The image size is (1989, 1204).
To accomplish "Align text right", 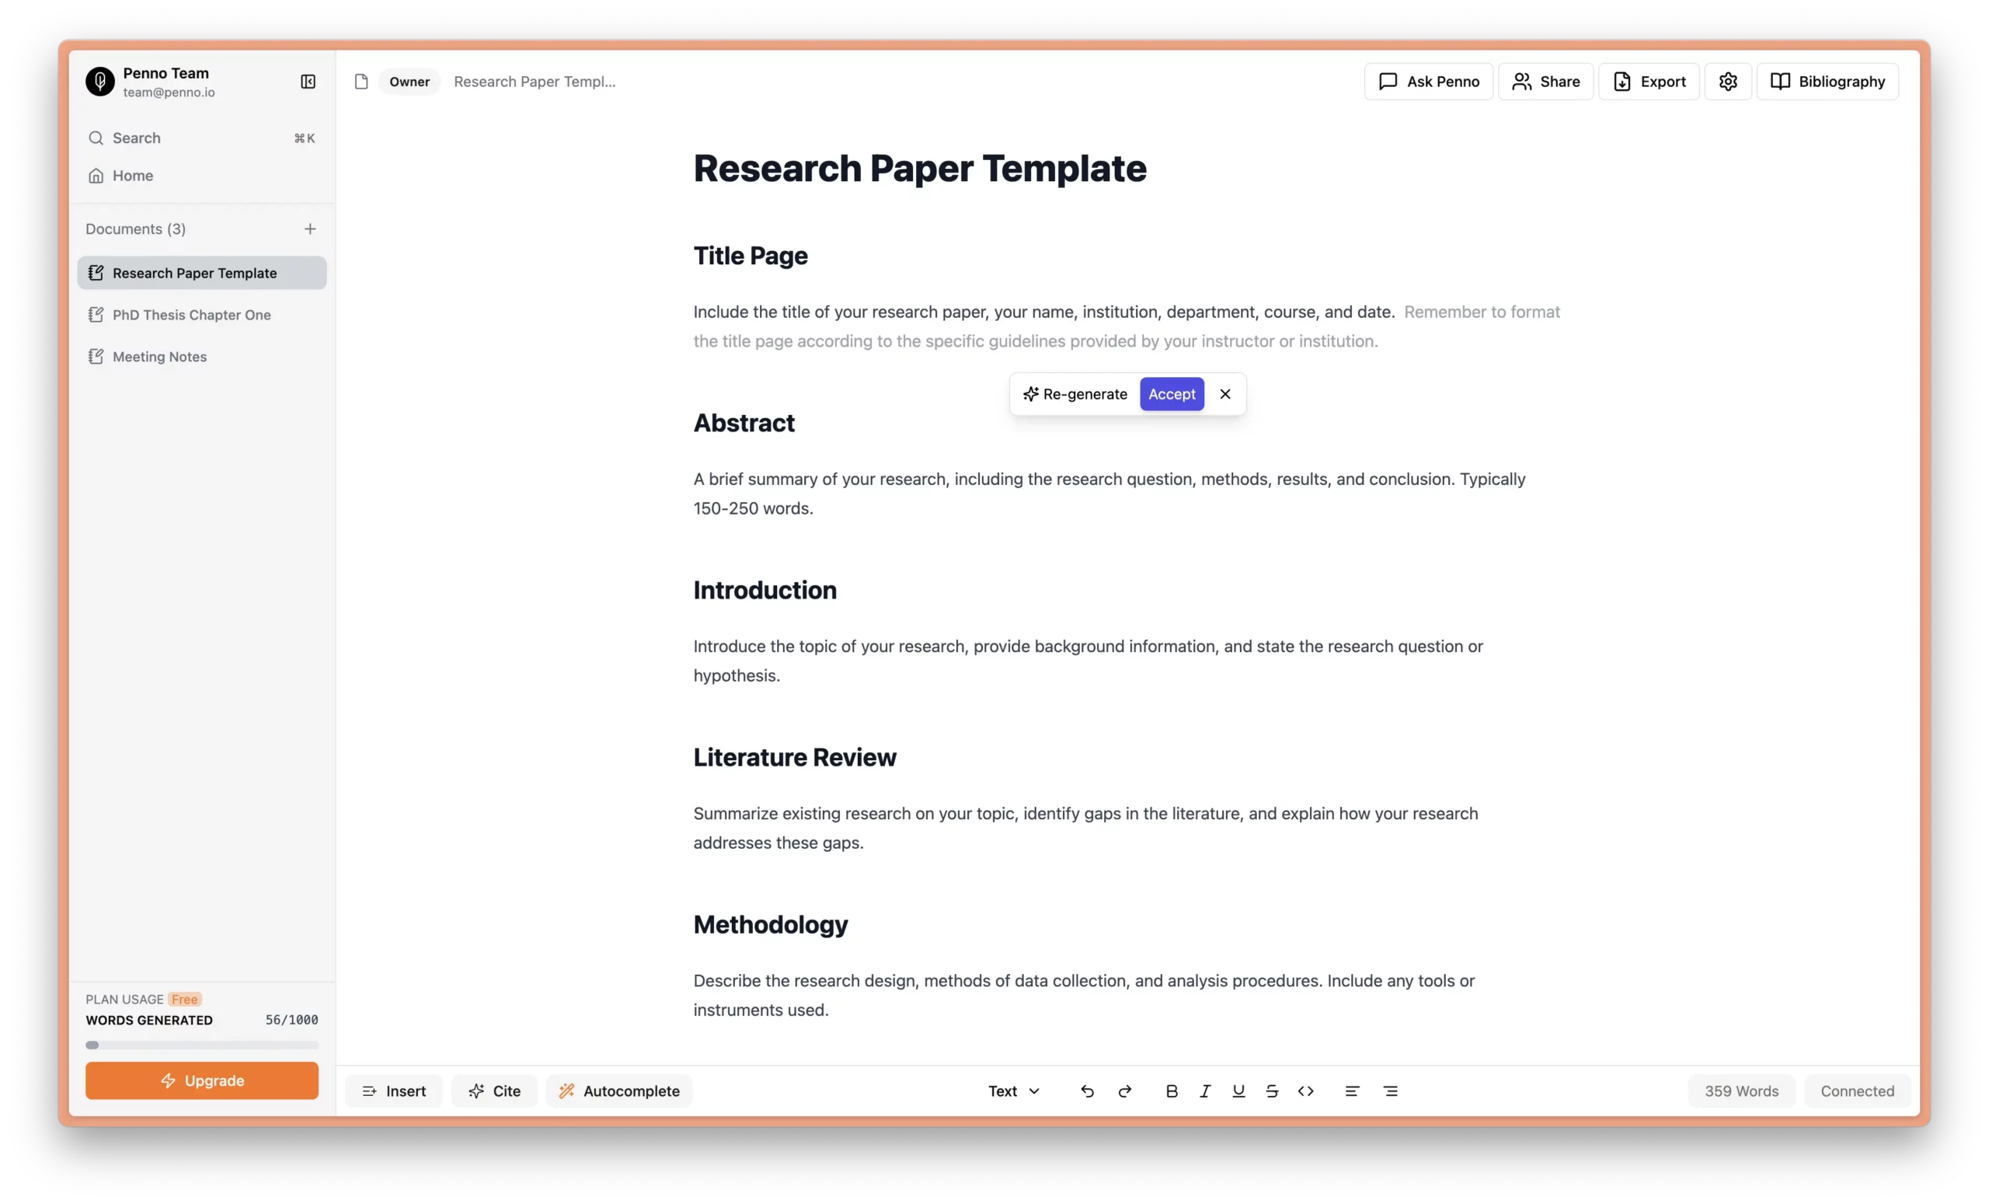I will tap(1390, 1091).
